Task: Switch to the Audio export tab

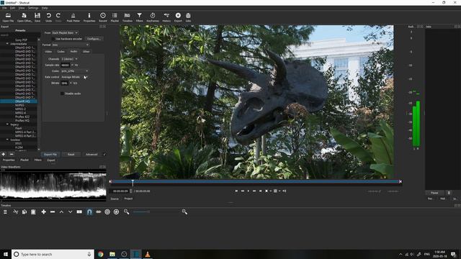Action: click(73, 51)
